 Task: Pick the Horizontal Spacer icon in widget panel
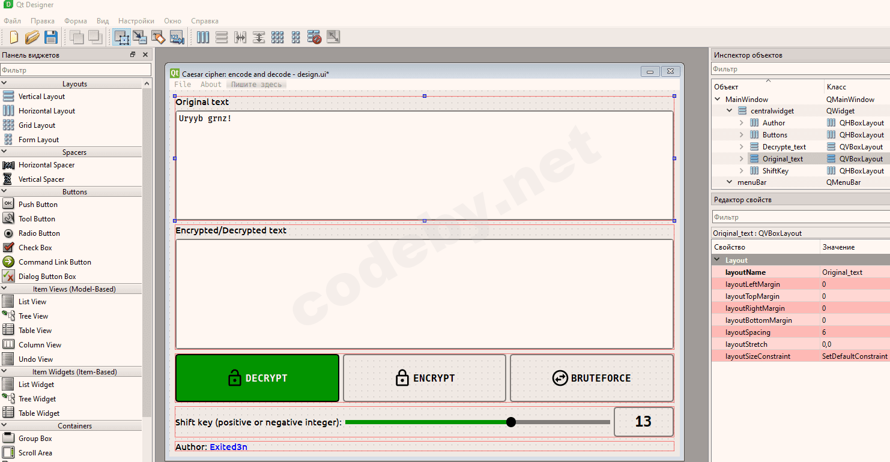pyautogui.click(x=8, y=164)
